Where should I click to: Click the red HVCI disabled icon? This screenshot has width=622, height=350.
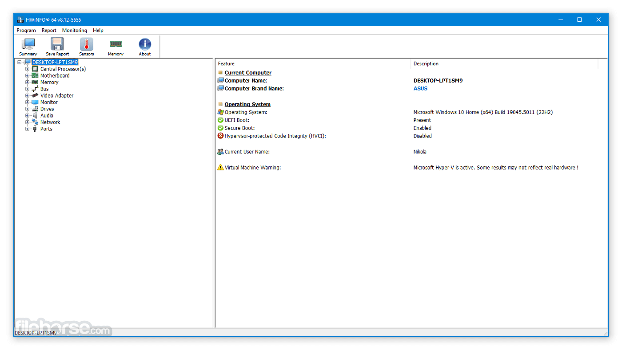(x=220, y=136)
